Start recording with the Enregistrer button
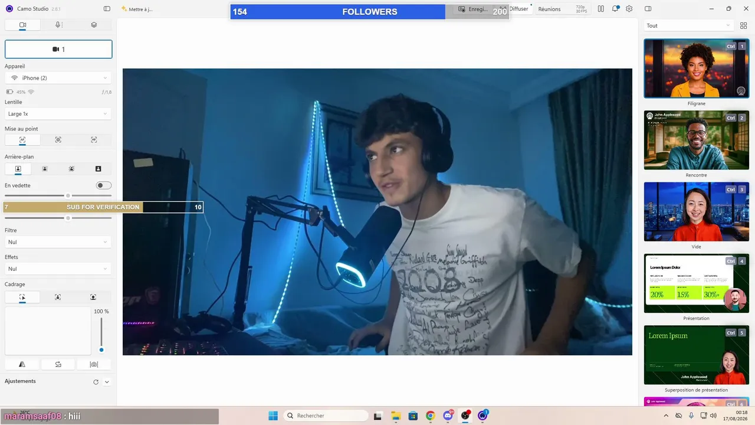The image size is (755, 425). point(474,9)
